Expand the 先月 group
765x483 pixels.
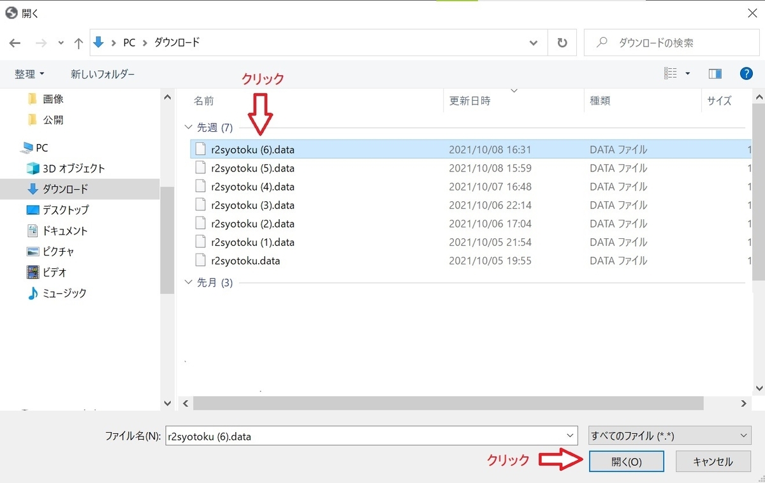(188, 282)
